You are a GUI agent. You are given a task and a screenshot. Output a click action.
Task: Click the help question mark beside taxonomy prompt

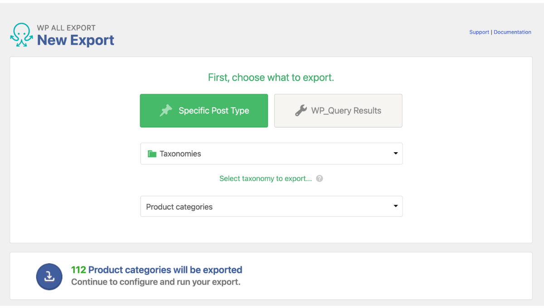click(320, 178)
